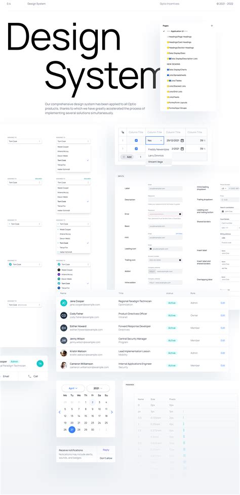Click the Add button in the spreadsheet
The width and height of the screenshot is (240, 495).
[127, 157]
